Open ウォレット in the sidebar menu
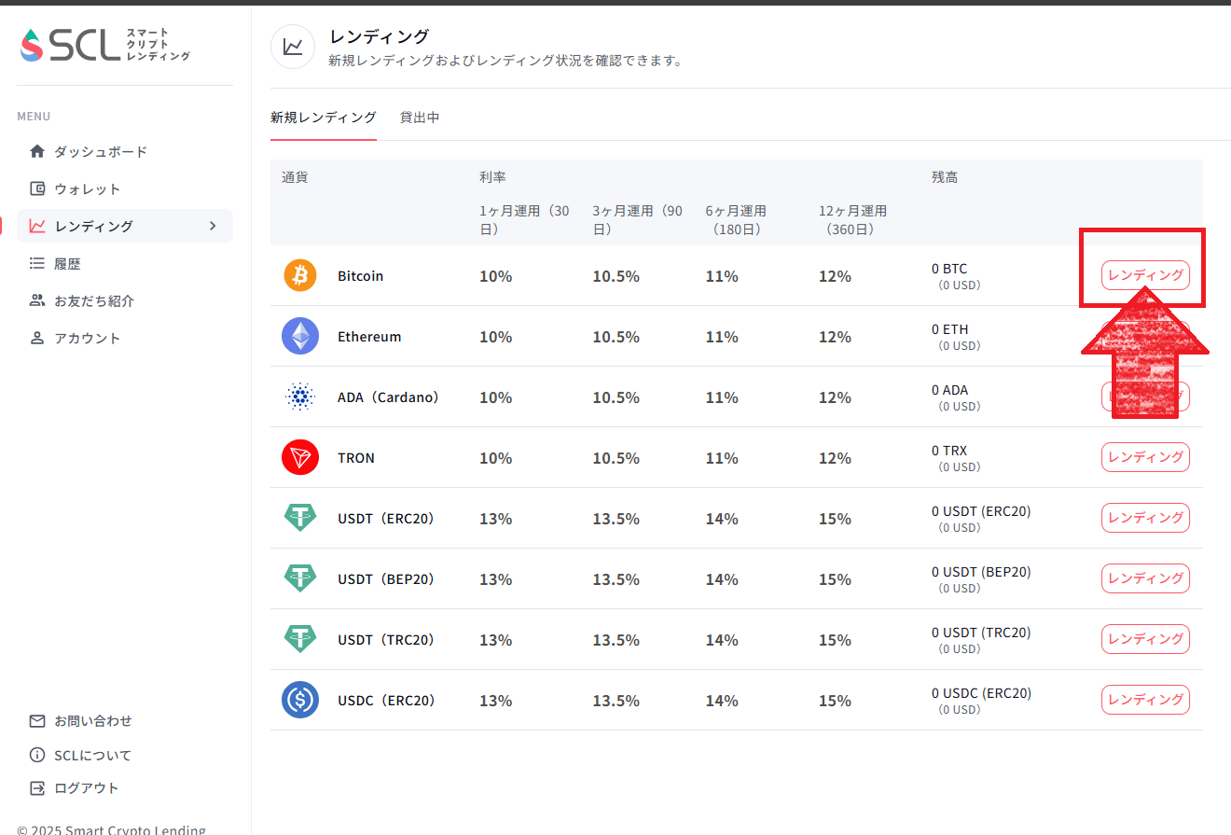The width and height of the screenshot is (1231, 835). [87, 188]
